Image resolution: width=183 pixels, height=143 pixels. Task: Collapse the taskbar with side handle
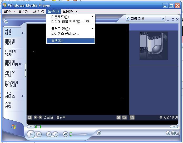pos(26,70)
